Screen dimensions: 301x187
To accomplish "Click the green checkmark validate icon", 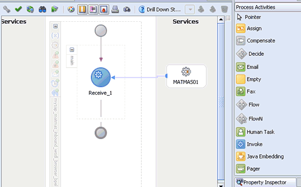I will click(18, 9).
